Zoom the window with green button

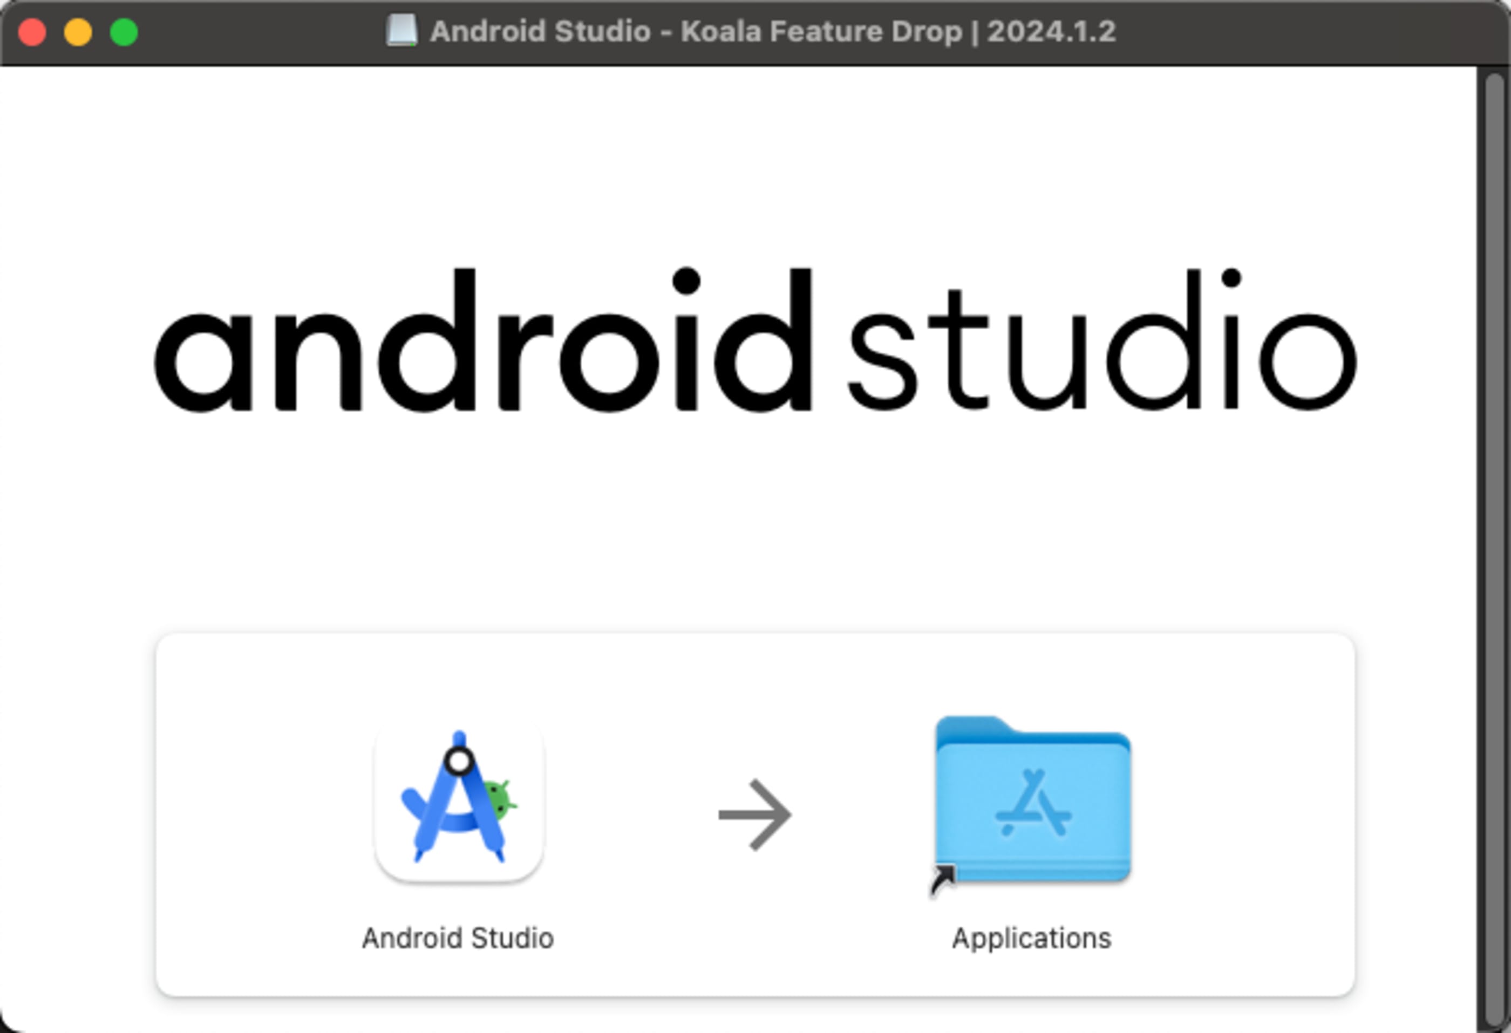coord(124,32)
